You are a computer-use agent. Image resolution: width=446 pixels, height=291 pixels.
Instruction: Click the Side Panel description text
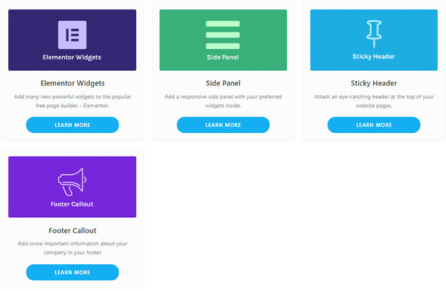click(223, 101)
